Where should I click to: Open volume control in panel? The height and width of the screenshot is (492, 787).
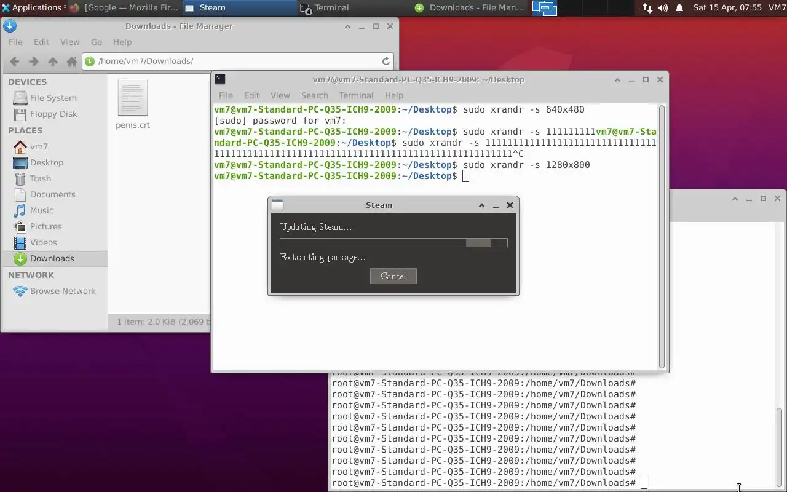coord(663,8)
